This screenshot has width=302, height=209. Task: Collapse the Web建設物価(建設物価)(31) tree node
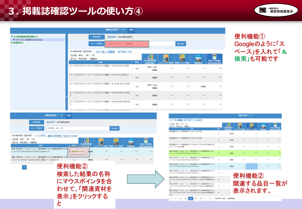tap(12, 37)
